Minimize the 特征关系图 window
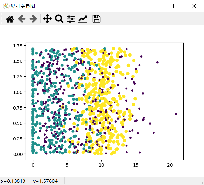 click(x=157, y=6)
